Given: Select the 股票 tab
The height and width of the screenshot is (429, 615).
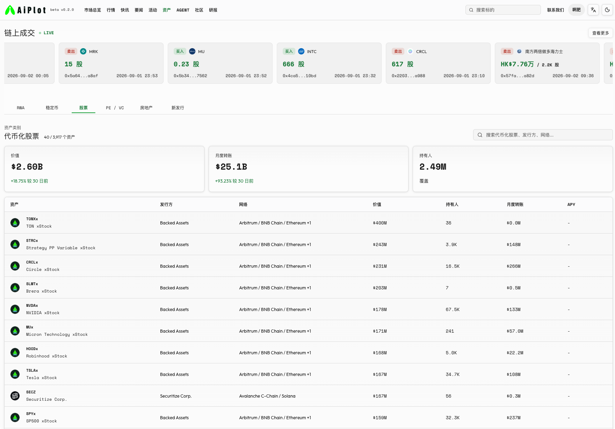Looking at the screenshot, I should [x=84, y=108].
